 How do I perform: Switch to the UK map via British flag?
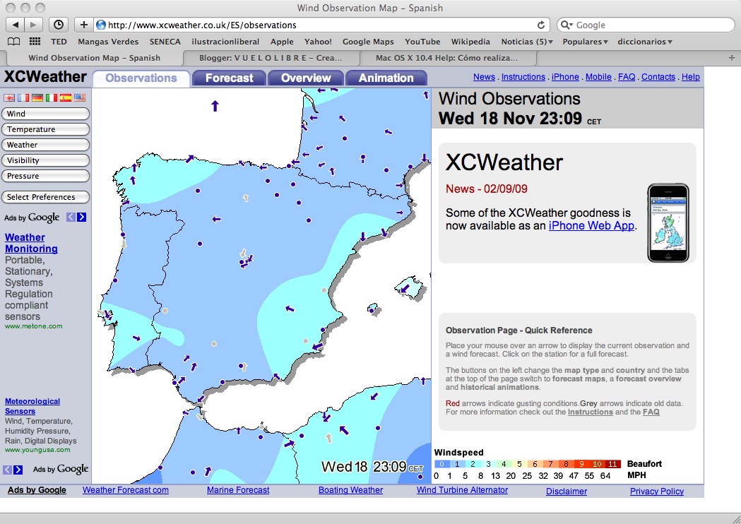(x=9, y=97)
